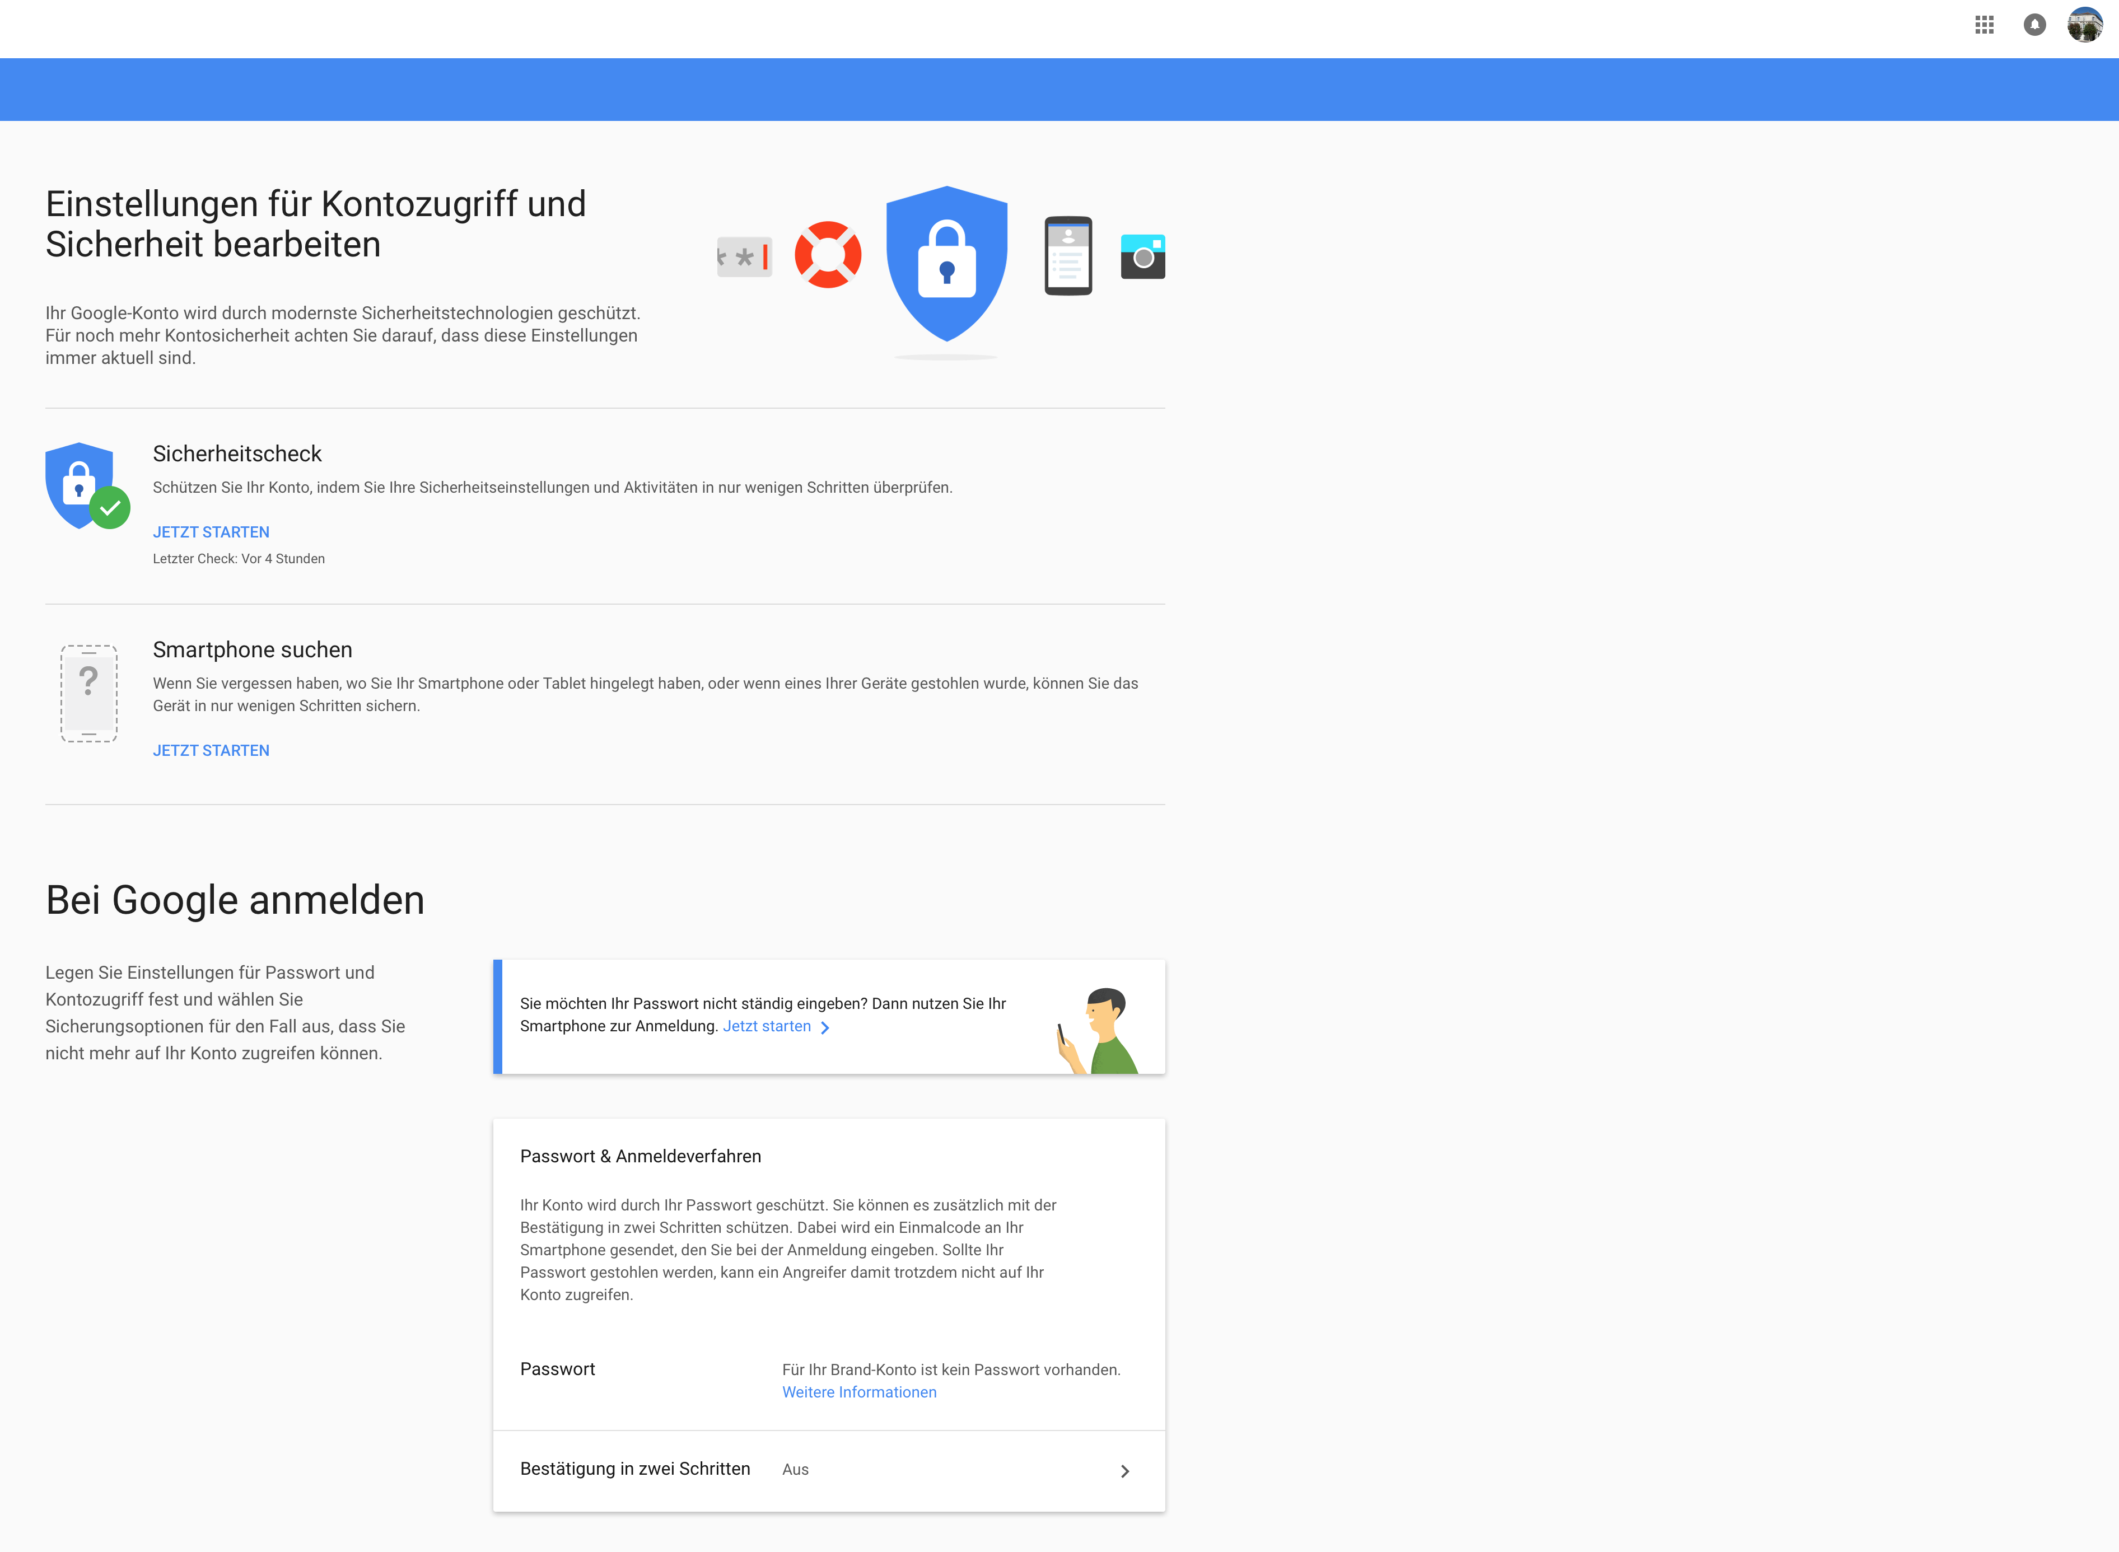Click the Sicherheitscheck heading

tap(237, 454)
